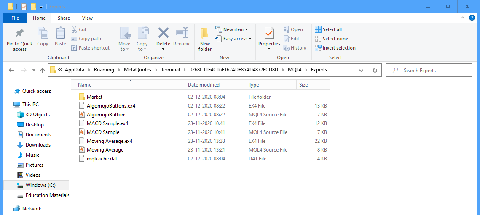Click the Cut scissors icon

74,29
